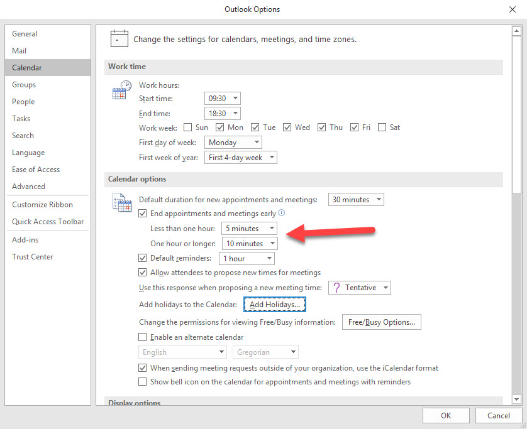Select Tasks in the options sidebar
The width and height of the screenshot is (527, 429).
click(x=48, y=119)
